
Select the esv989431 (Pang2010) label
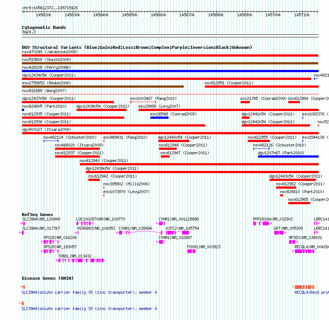click(x=125, y=137)
